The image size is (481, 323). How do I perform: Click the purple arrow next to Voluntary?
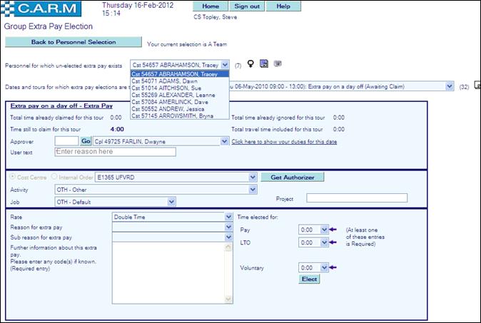click(333, 267)
